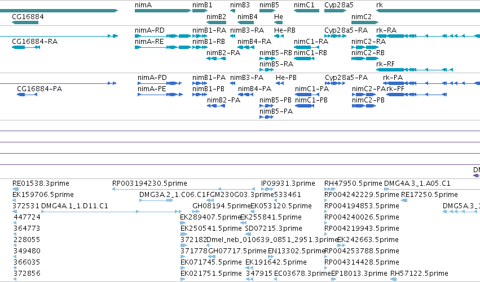Select the CG16884 gene label
Screen dimensions: 480x282
click(28, 17)
